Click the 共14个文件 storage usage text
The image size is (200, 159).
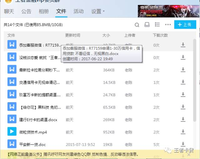tap(33, 25)
